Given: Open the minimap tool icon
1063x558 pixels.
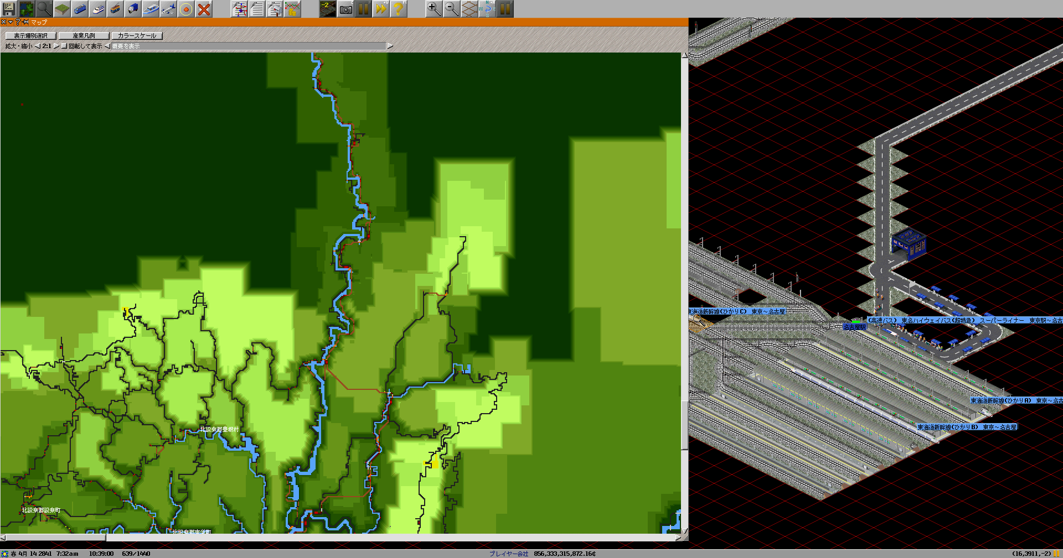Looking at the screenshot, I should coord(27,9).
